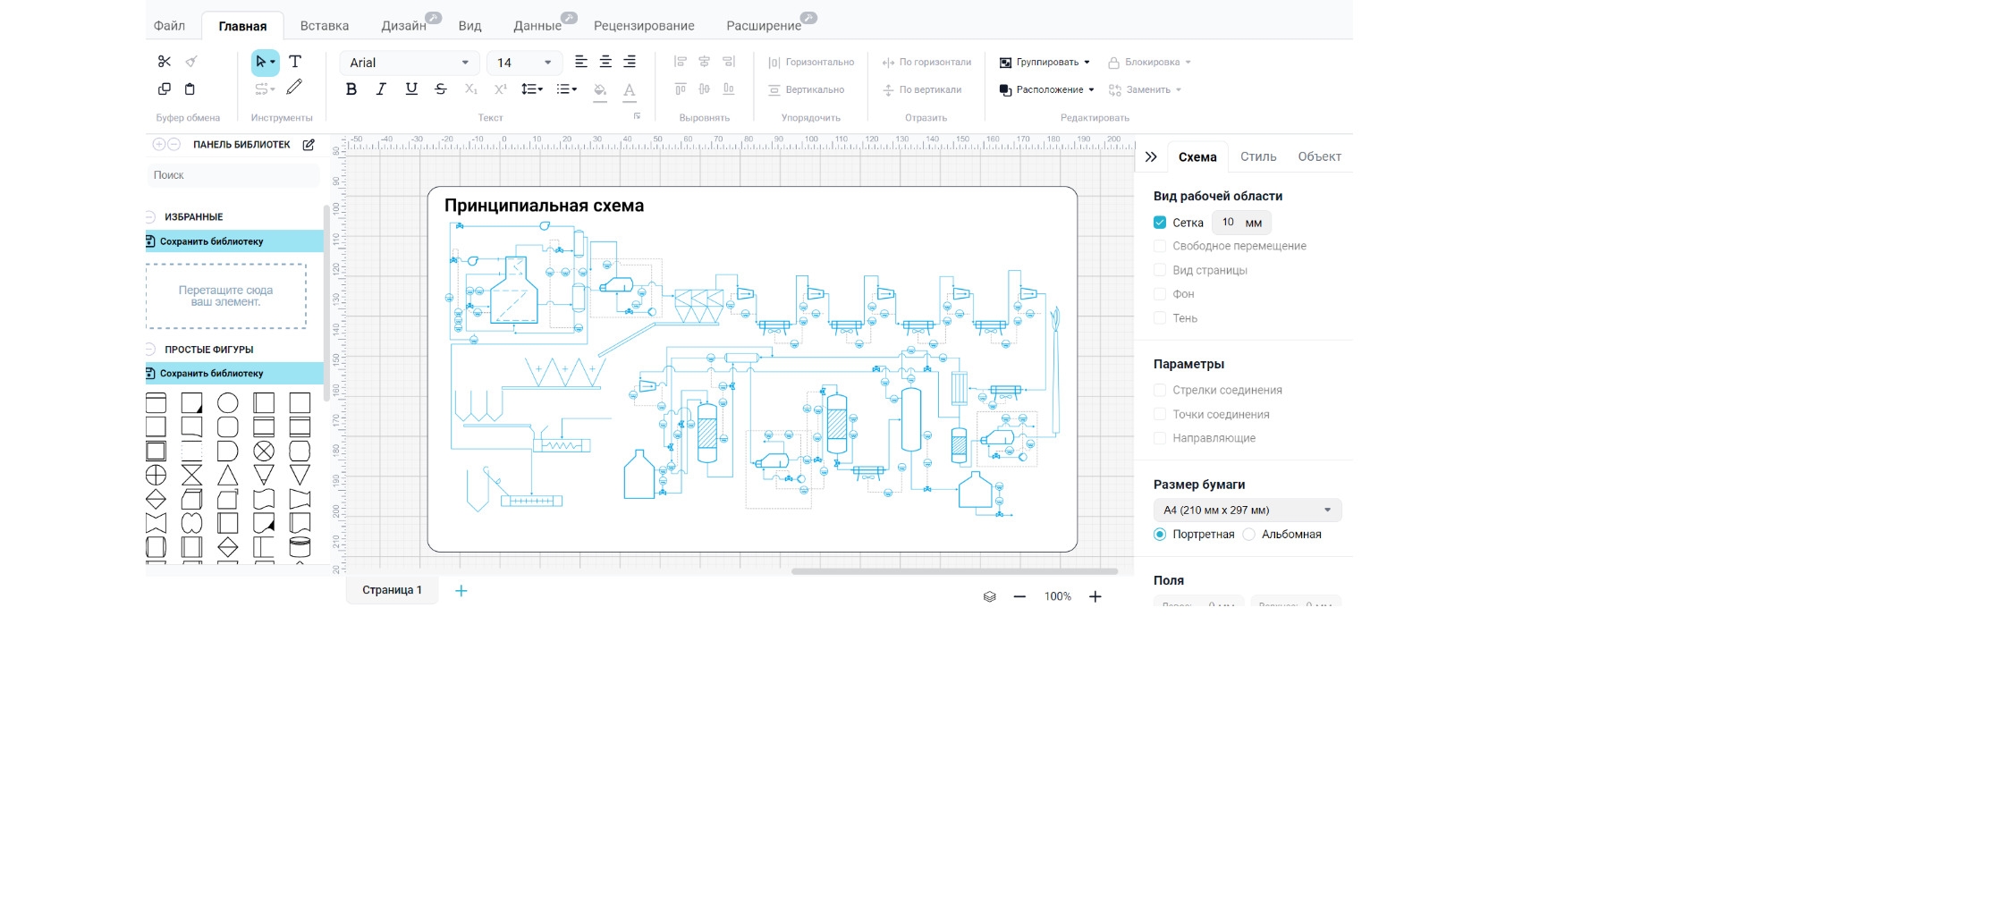This screenshot has width=2013, height=903.
Task: Edit the library panel with pencil icon
Action: click(309, 145)
